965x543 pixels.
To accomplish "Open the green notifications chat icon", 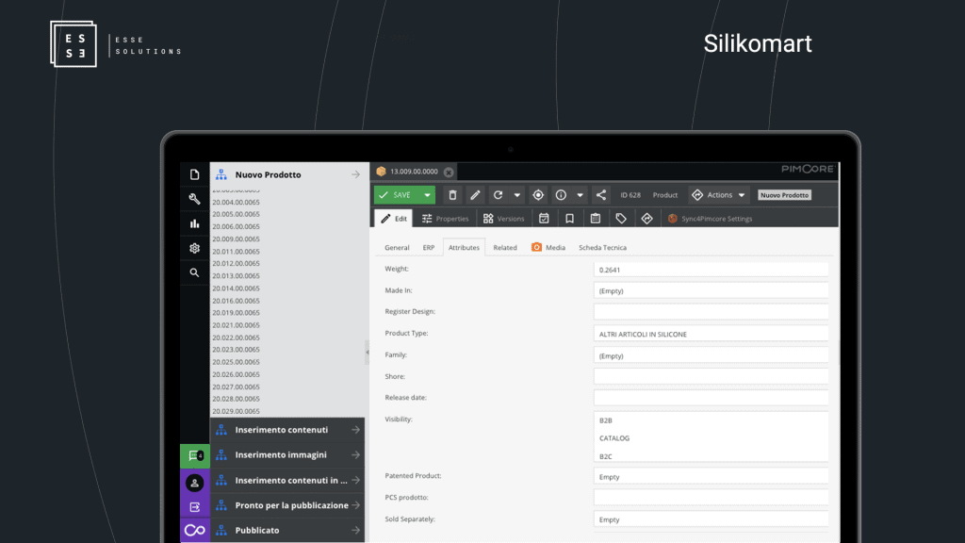I will tap(194, 455).
